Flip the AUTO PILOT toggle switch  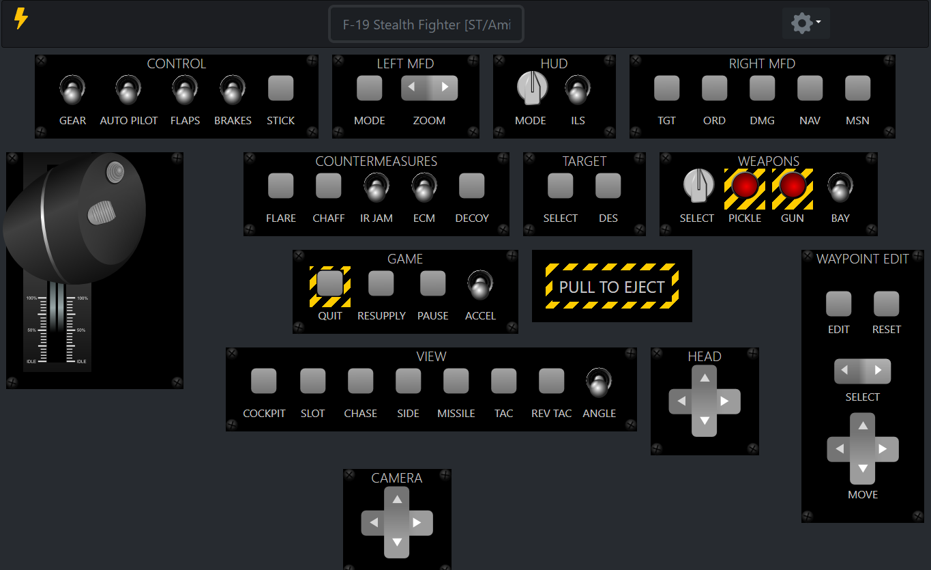[128, 91]
